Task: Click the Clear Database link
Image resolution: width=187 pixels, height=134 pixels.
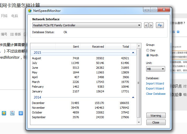Action: 156,94
